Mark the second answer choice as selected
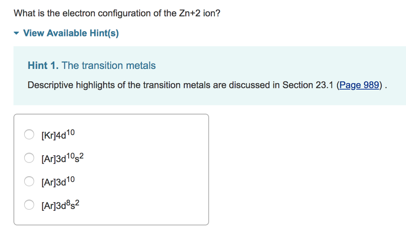This screenshot has width=406, height=231. click(29, 158)
